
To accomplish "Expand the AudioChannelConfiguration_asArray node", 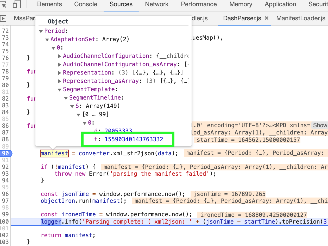I will (x=60, y=64).
